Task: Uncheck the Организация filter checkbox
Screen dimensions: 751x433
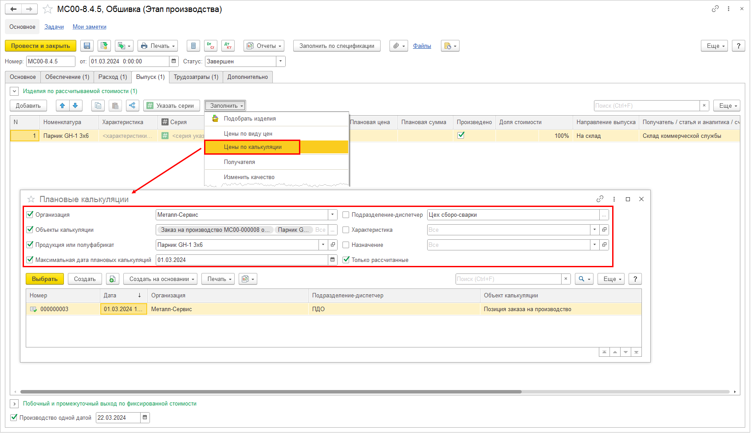Action: 30,215
